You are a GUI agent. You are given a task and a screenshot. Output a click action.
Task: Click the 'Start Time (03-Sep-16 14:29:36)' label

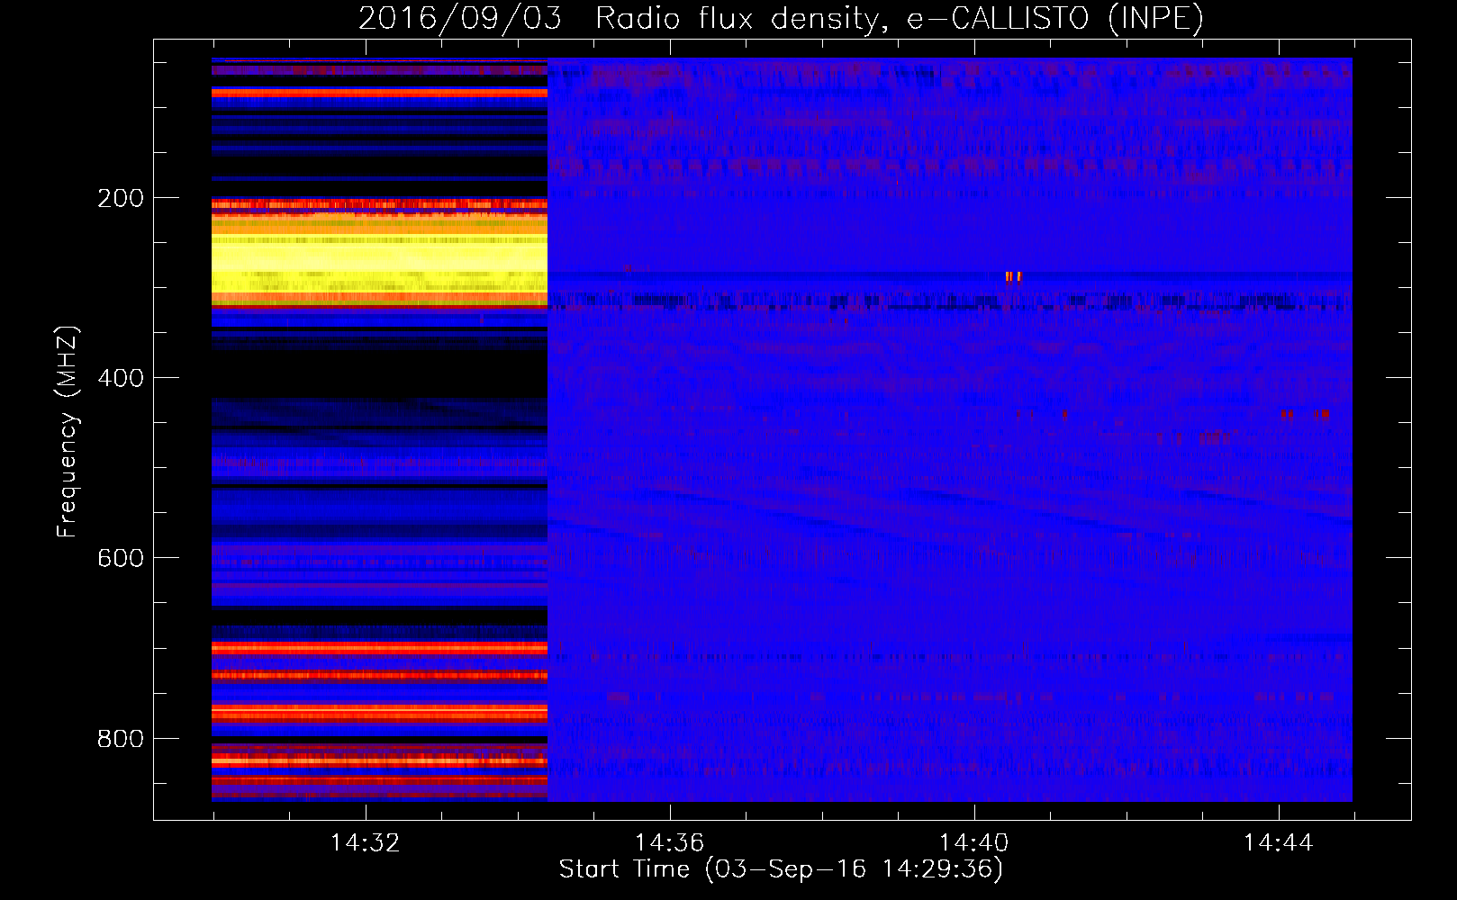click(x=781, y=869)
